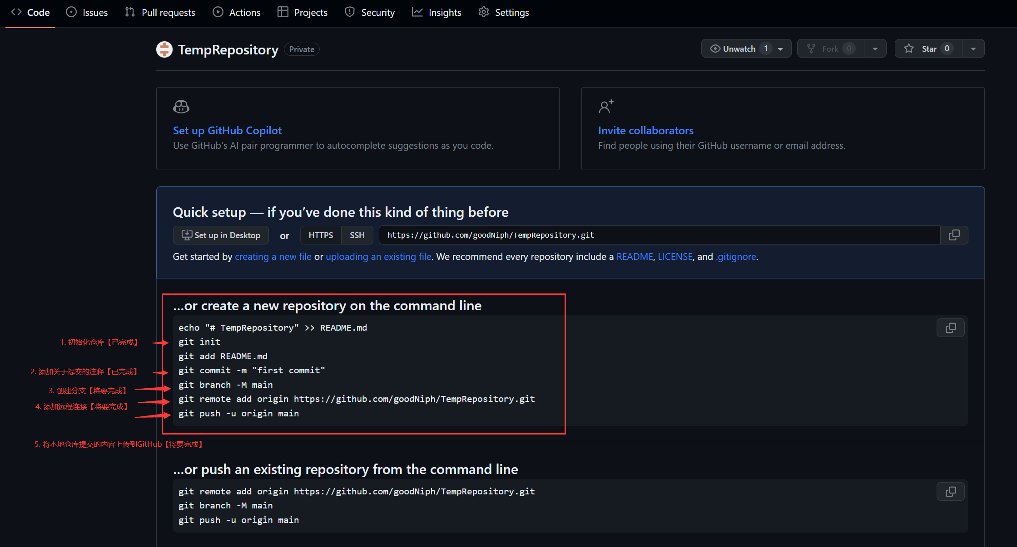Follow the uploading an existing file link

click(378, 257)
